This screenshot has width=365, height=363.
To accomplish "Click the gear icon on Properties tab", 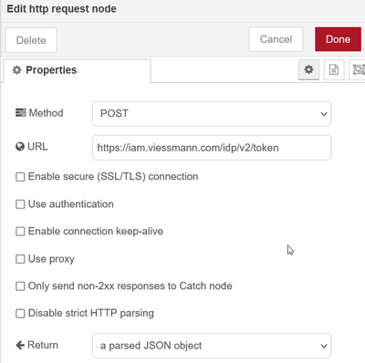I will pyautogui.click(x=16, y=70).
